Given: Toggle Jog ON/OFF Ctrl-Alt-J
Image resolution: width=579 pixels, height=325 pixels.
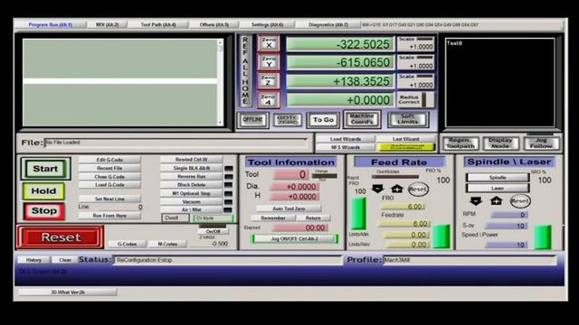Looking at the screenshot, I should click(x=294, y=238).
